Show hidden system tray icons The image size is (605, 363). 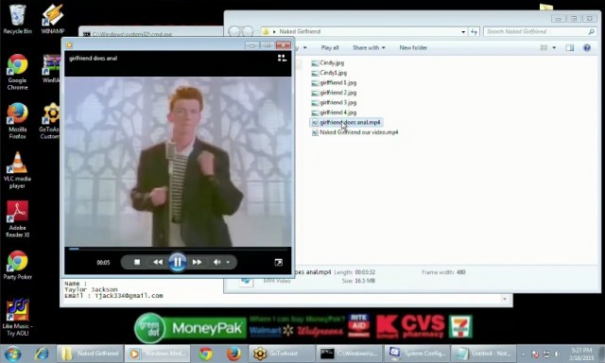[x=523, y=354]
